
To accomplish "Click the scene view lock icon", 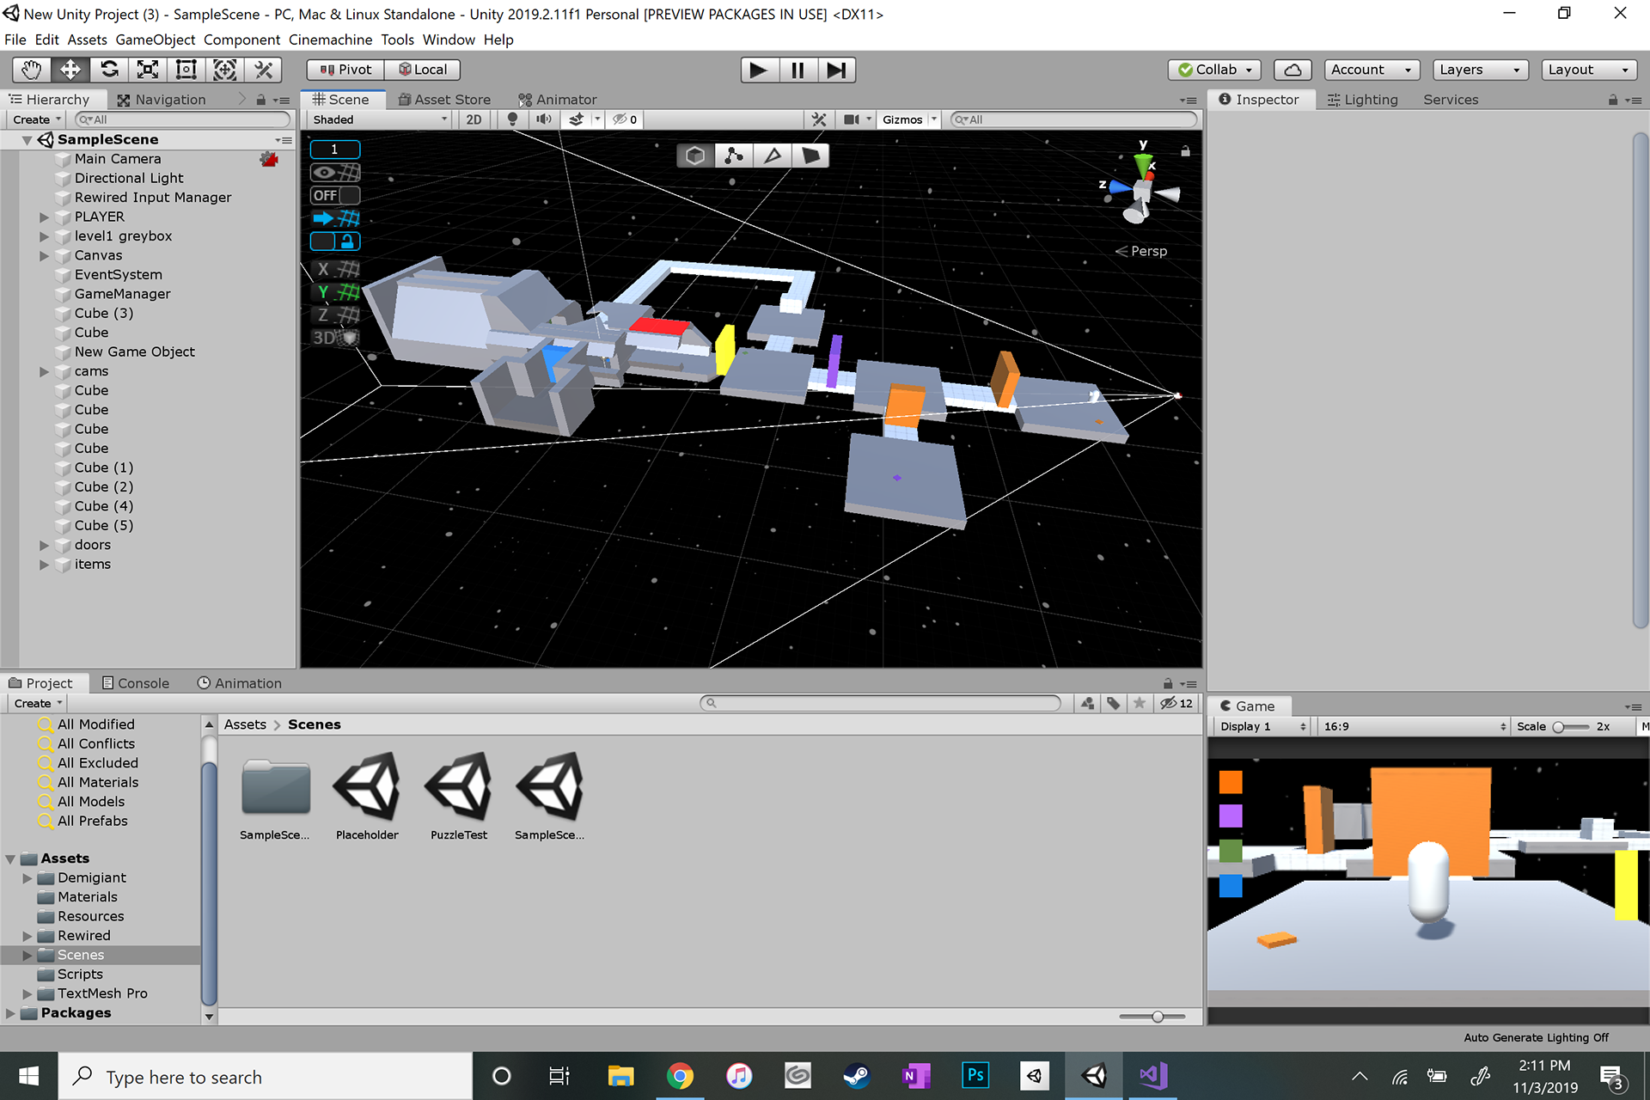I will pyautogui.click(x=1185, y=151).
